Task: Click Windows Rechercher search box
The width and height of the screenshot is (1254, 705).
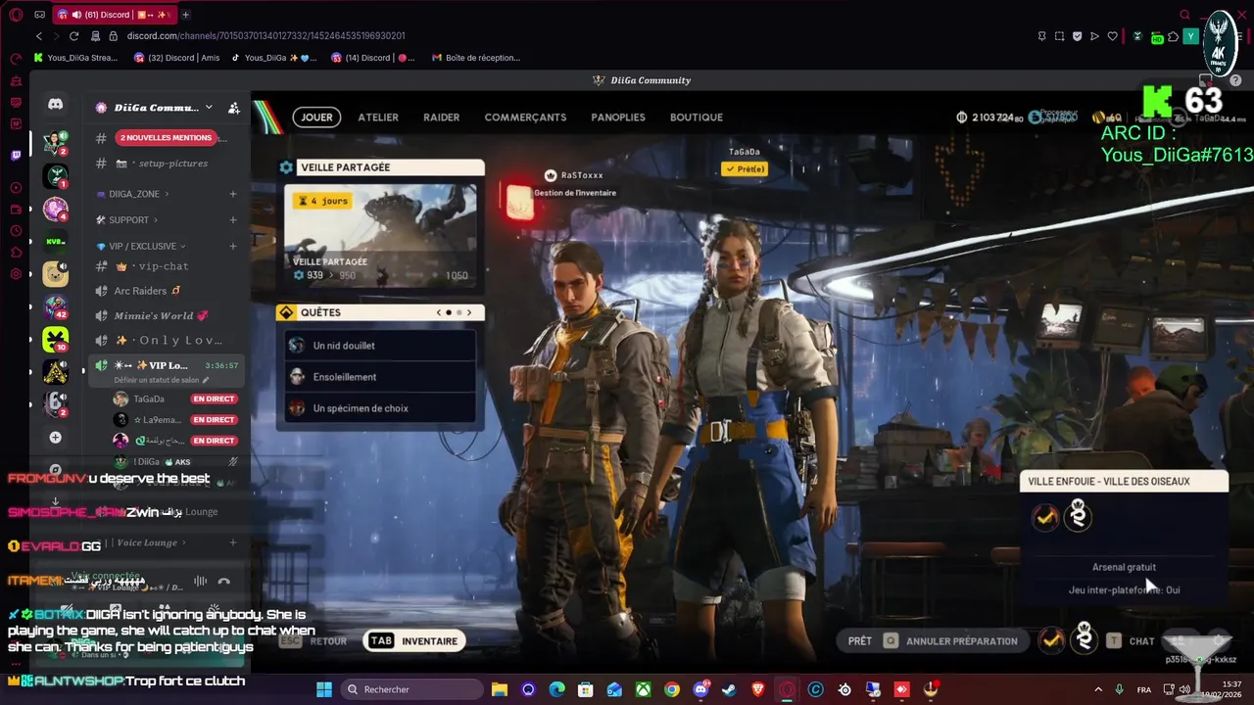Action: 411,689
